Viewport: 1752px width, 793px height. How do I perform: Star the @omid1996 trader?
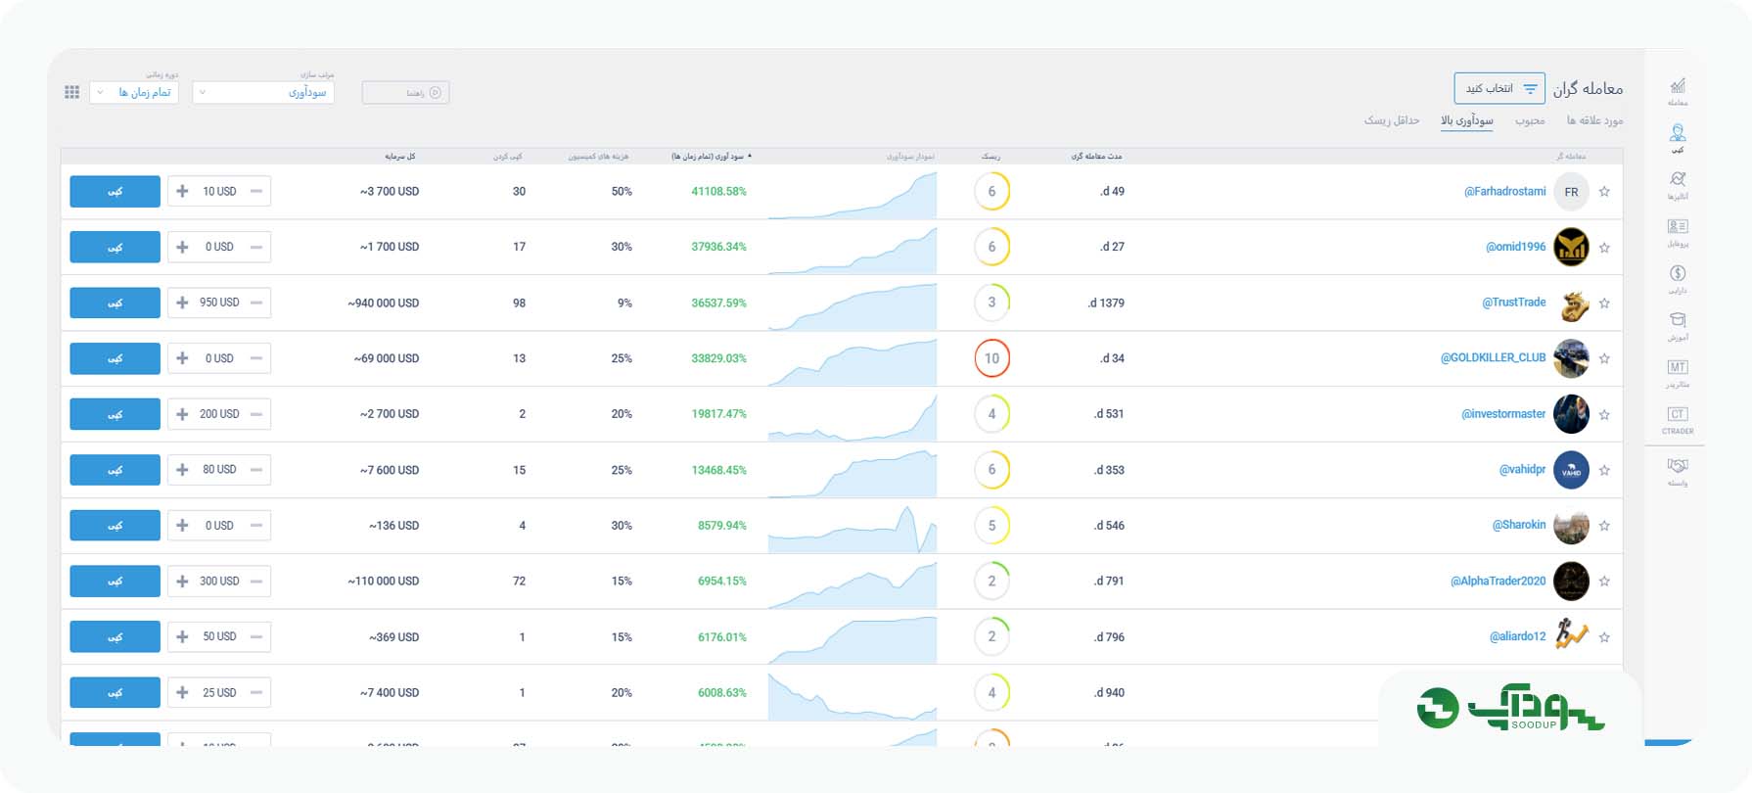pos(1604,248)
